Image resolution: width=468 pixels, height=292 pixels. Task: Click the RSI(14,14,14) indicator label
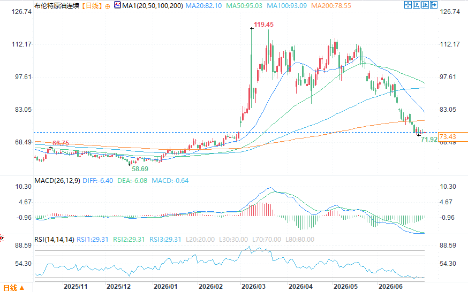54,240
